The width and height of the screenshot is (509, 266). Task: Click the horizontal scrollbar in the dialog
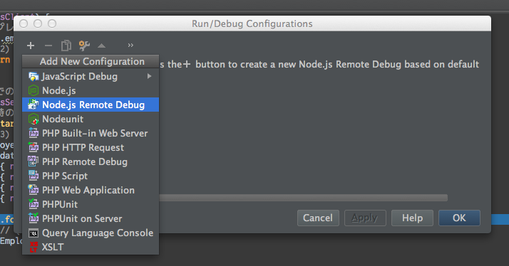pos(303,198)
